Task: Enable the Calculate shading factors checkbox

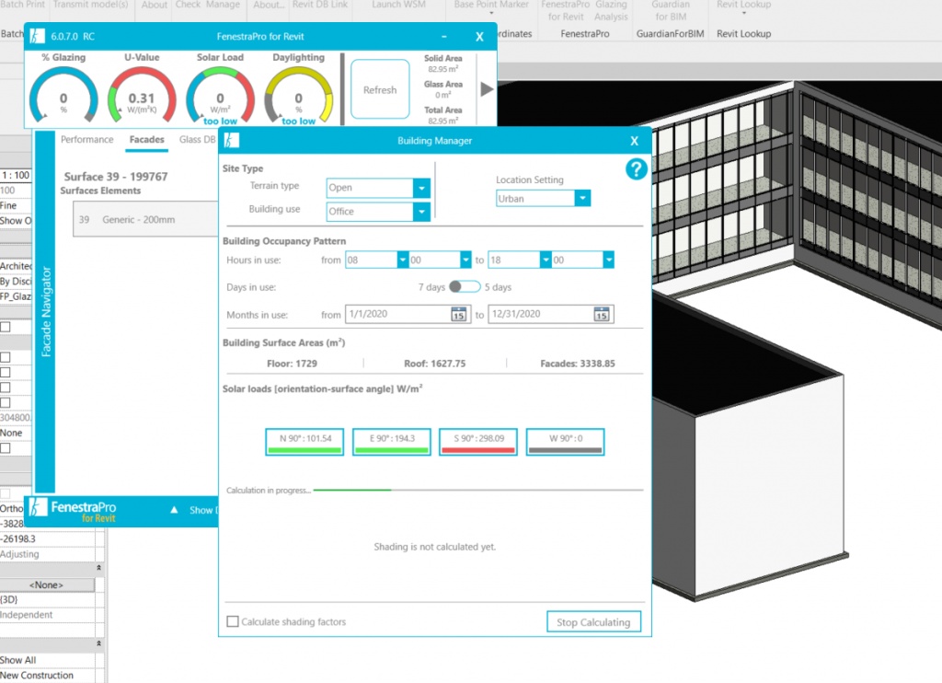Action: point(233,621)
